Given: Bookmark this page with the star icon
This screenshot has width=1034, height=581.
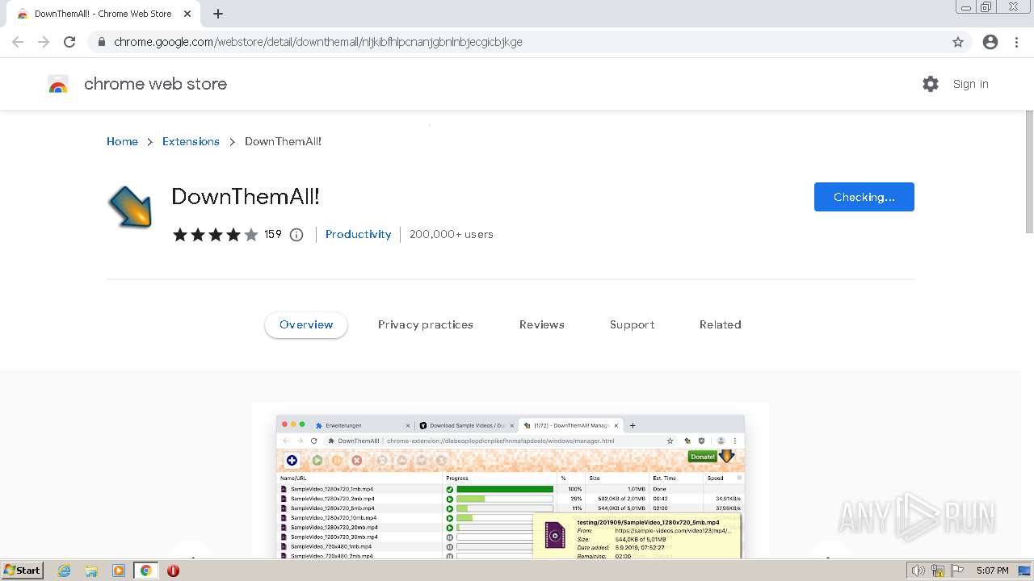Looking at the screenshot, I should [x=958, y=42].
